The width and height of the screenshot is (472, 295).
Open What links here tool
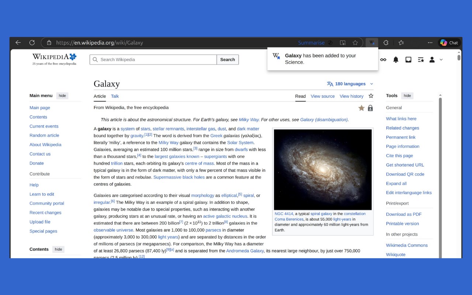(401, 119)
